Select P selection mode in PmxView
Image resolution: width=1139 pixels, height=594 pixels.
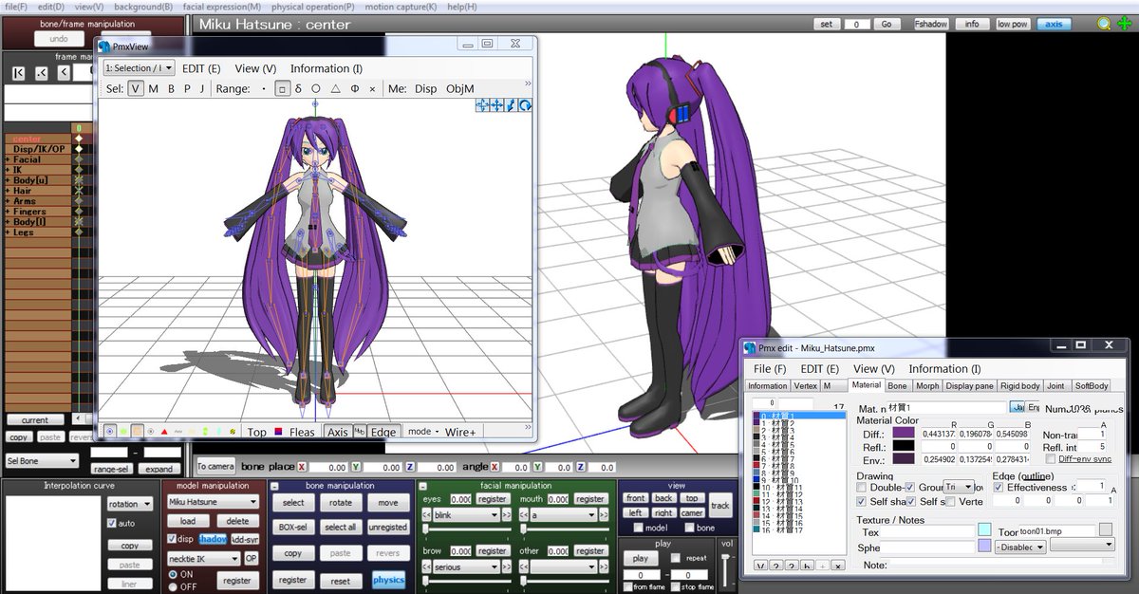(x=187, y=88)
